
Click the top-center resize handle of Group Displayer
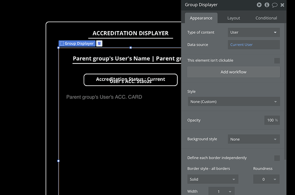click(130, 48)
